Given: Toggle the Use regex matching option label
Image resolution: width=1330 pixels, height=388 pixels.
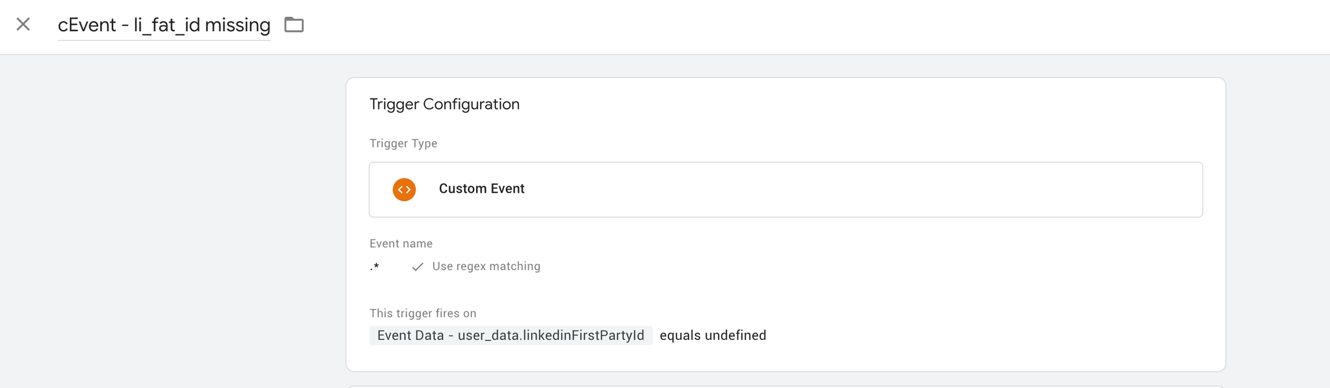Looking at the screenshot, I should [486, 266].
